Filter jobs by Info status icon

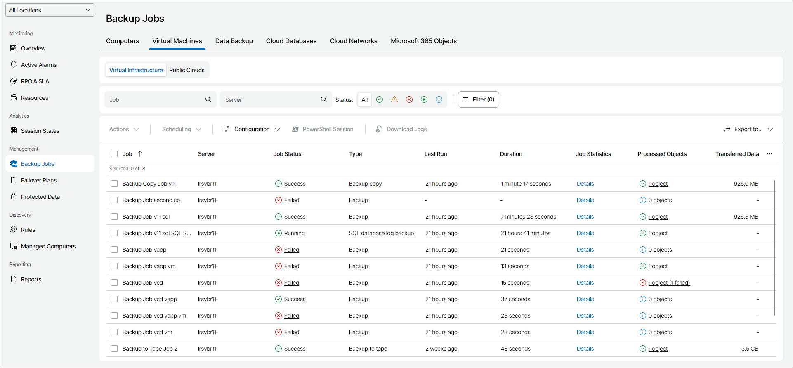[439, 99]
